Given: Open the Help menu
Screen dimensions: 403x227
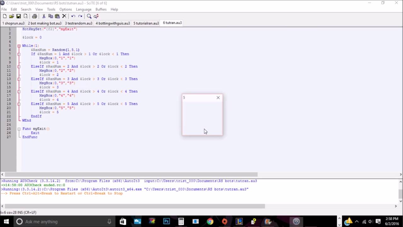Looking at the screenshot, I should coord(114,9).
